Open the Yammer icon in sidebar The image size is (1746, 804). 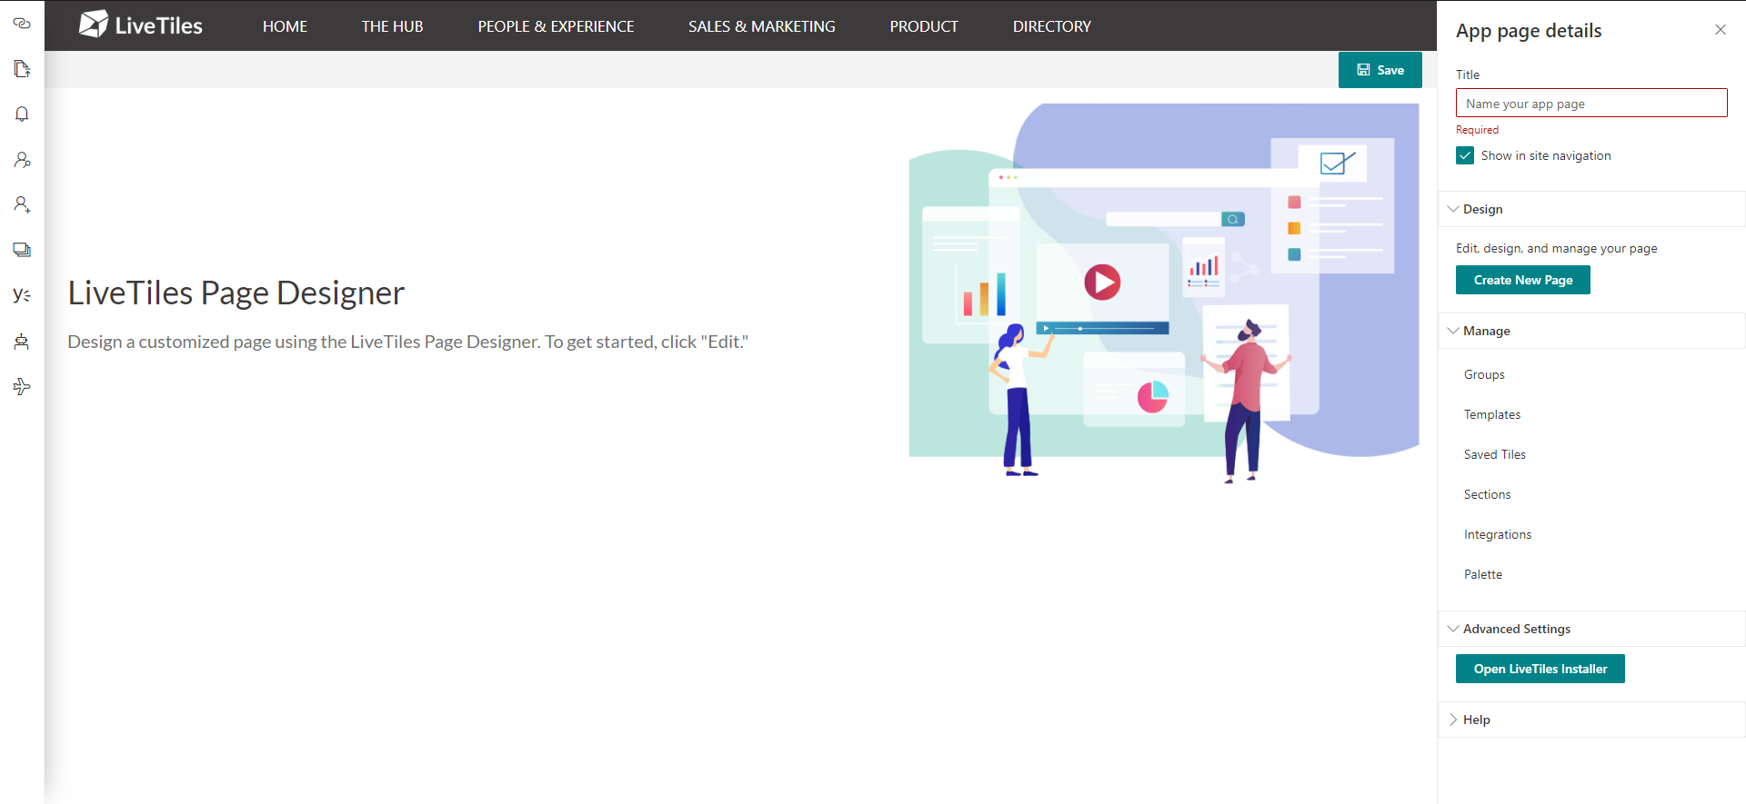pyautogui.click(x=22, y=295)
